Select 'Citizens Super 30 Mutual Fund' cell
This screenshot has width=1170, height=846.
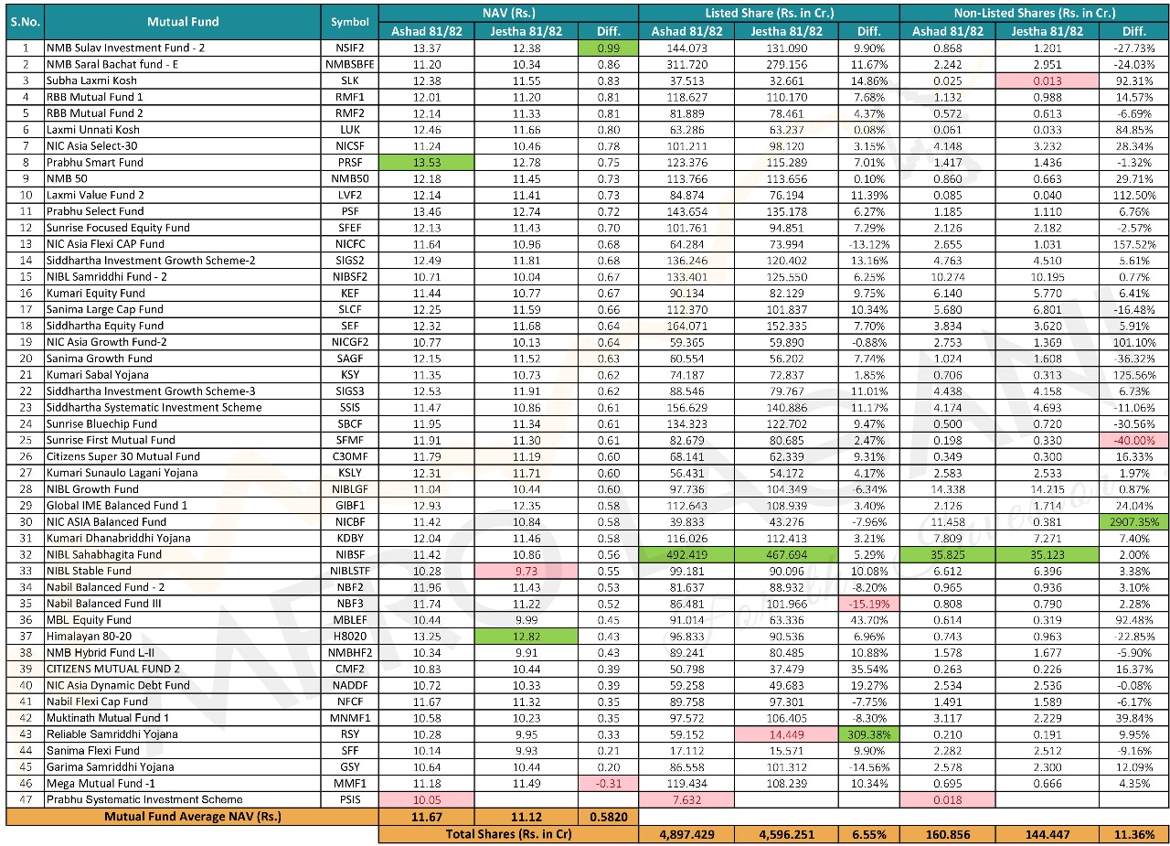(x=183, y=456)
